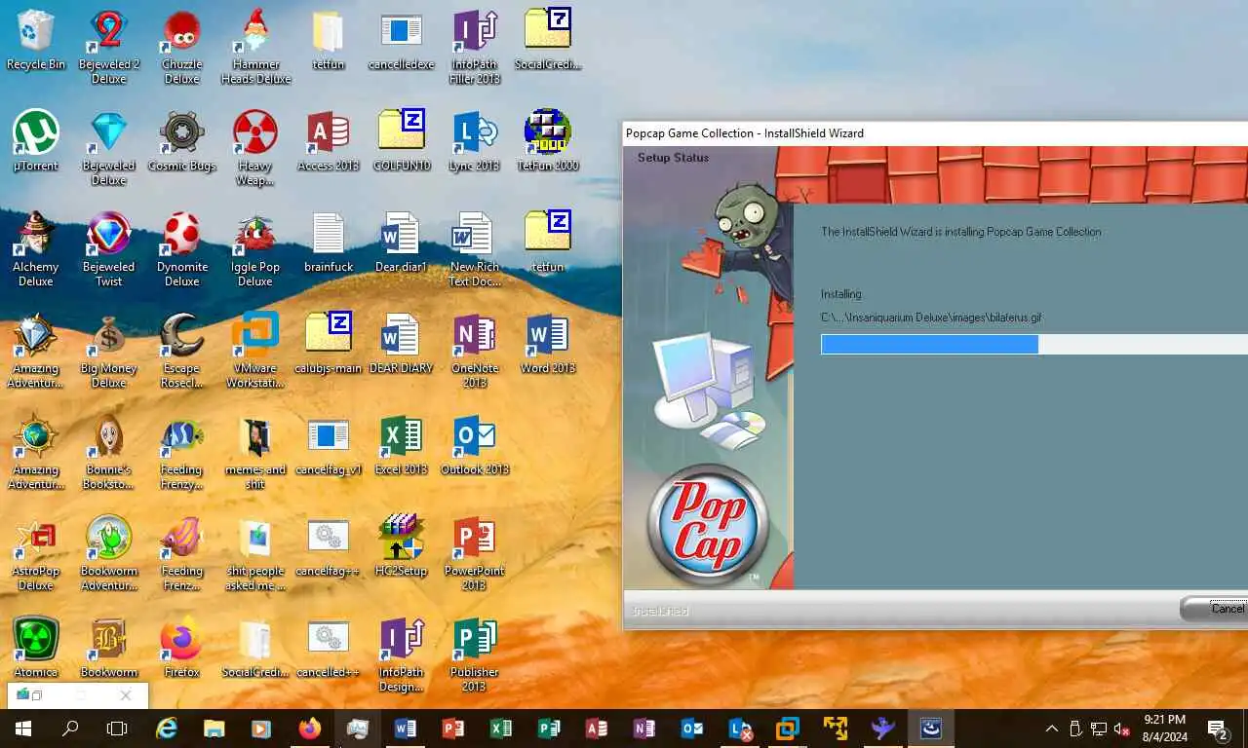Close the small floating window at bottom-left
This screenshot has height=748, width=1248.
(126, 695)
